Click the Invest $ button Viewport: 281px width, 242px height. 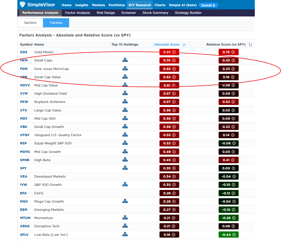(208, 5)
